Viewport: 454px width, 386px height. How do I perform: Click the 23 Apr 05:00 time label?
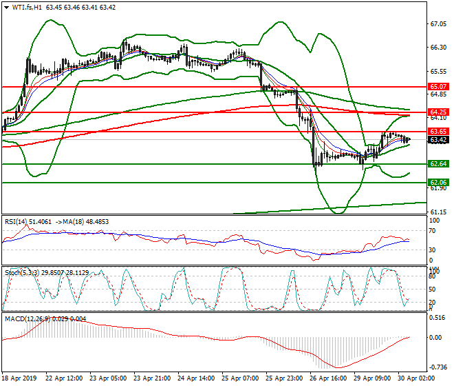[x=108, y=378]
